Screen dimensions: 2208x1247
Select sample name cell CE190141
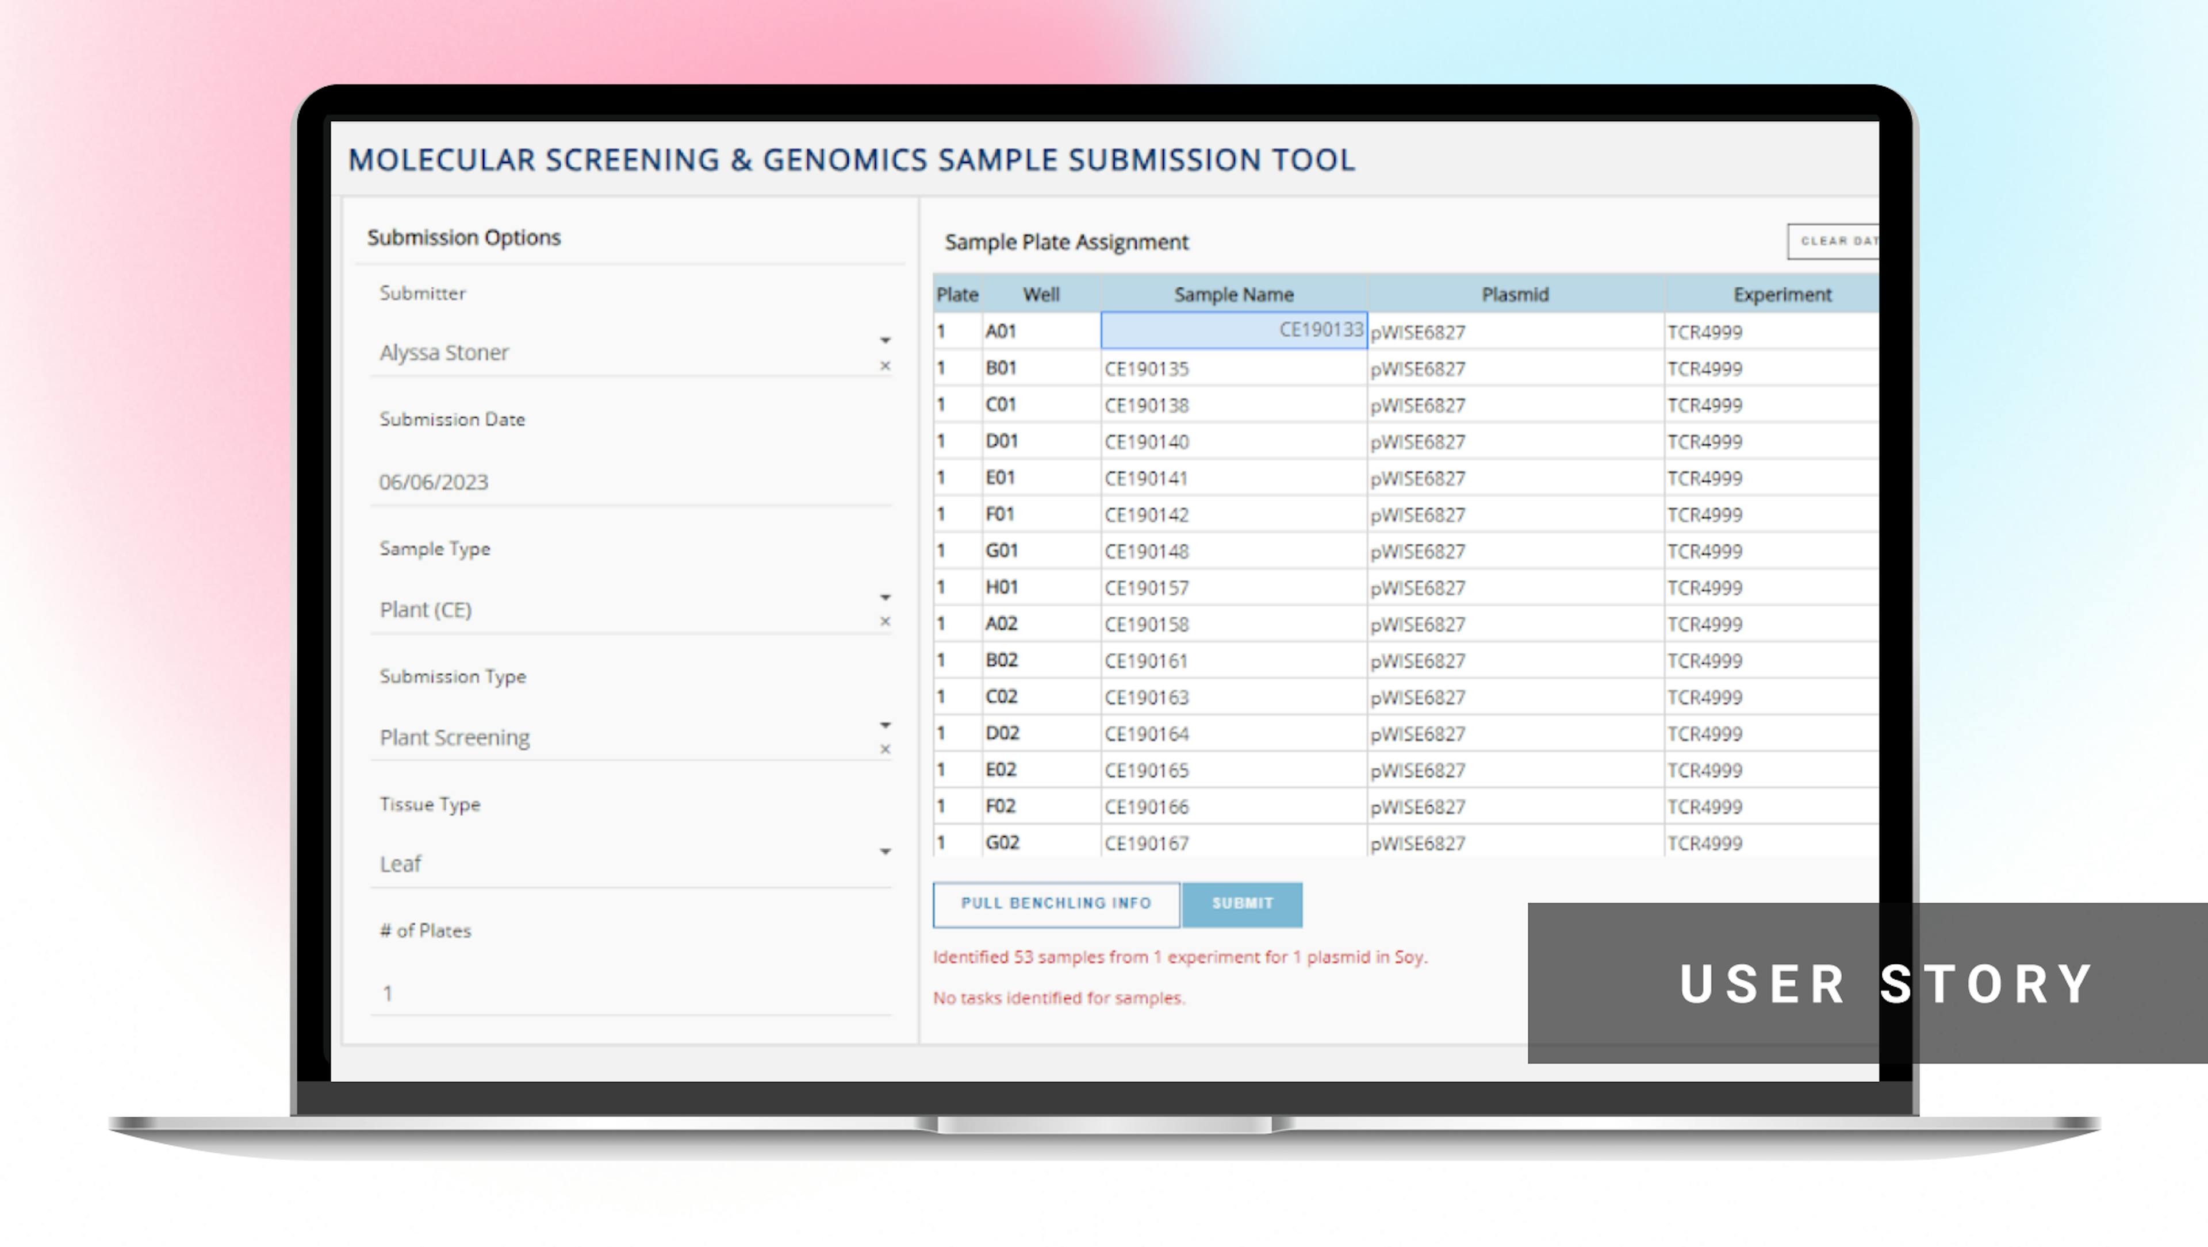[x=1233, y=478]
